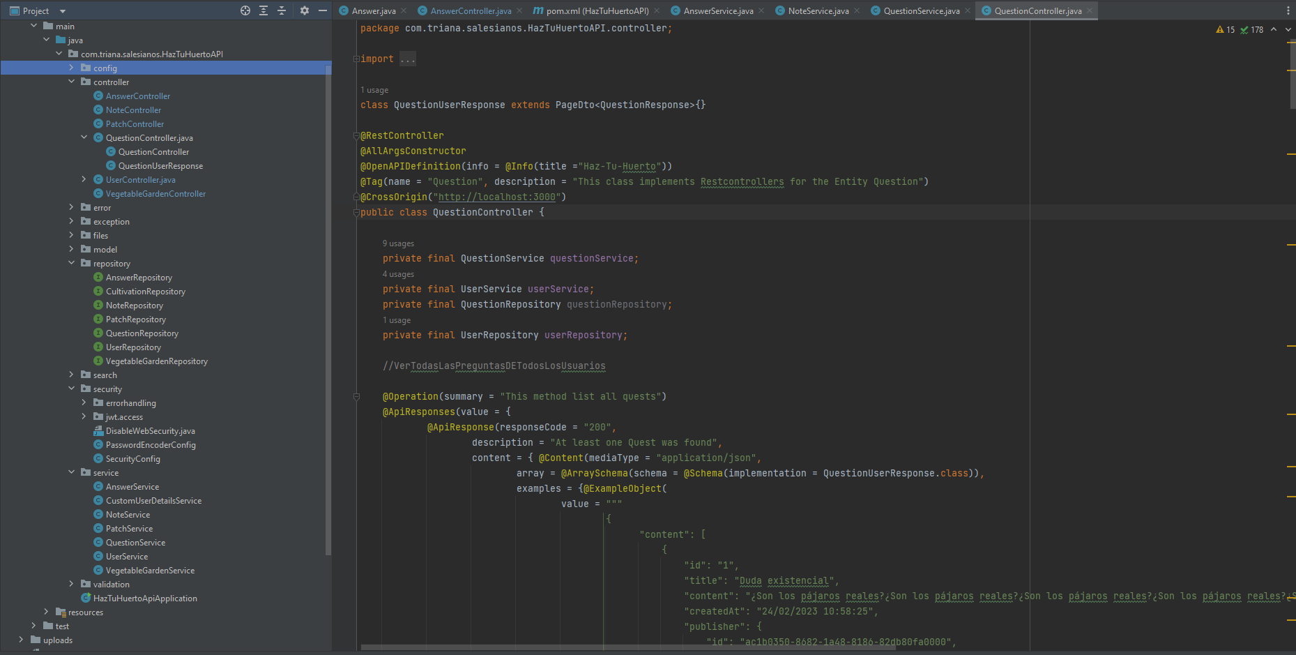Open Project panel settings gear

(x=305, y=10)
